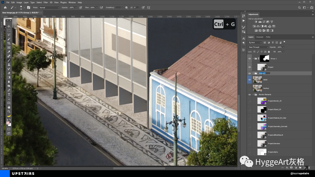Select the Rectangle shape tool

9,103
